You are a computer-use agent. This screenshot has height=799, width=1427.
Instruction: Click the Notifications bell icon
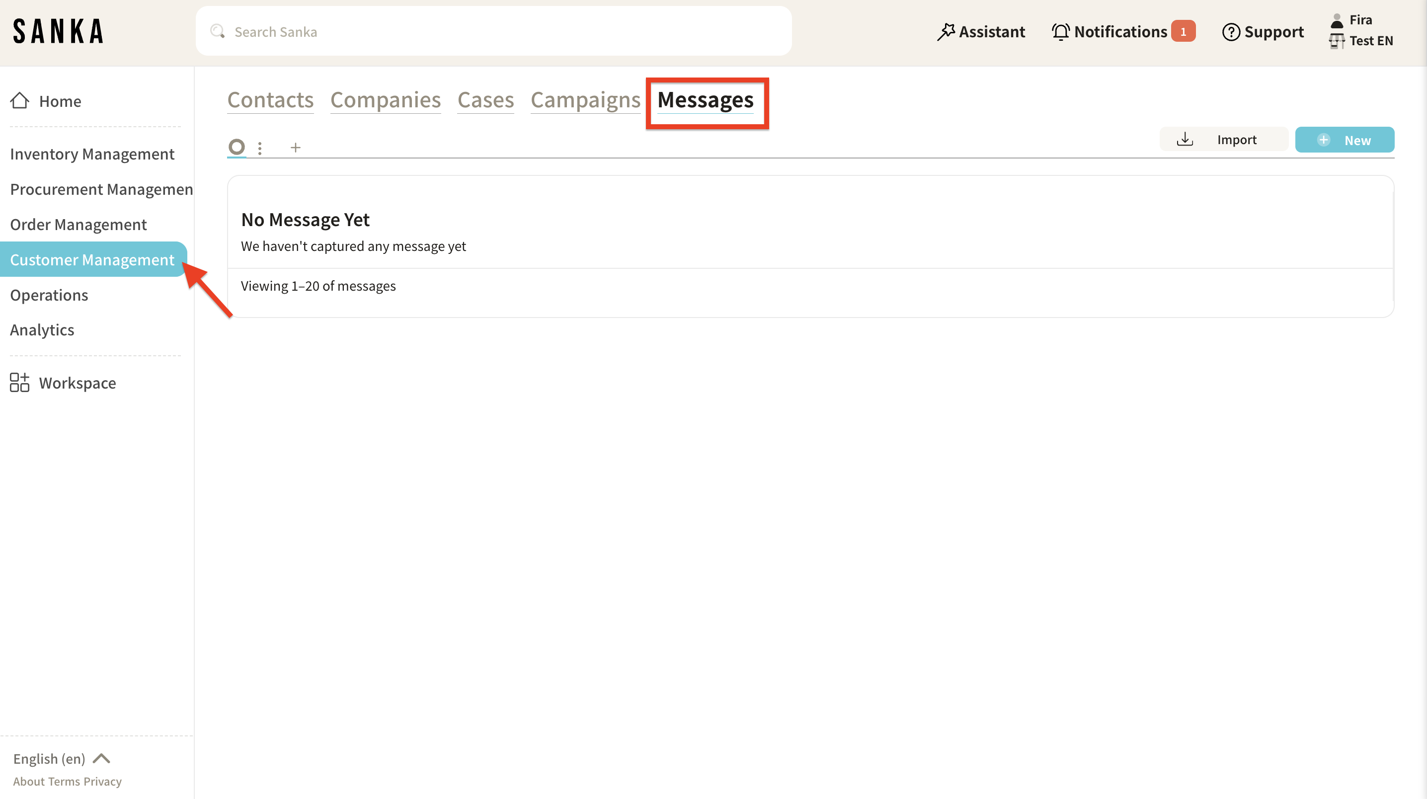1060,32
